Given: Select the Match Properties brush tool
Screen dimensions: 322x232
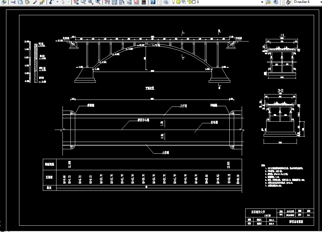Looking at the screenshot, I should (x=35, y=2).
